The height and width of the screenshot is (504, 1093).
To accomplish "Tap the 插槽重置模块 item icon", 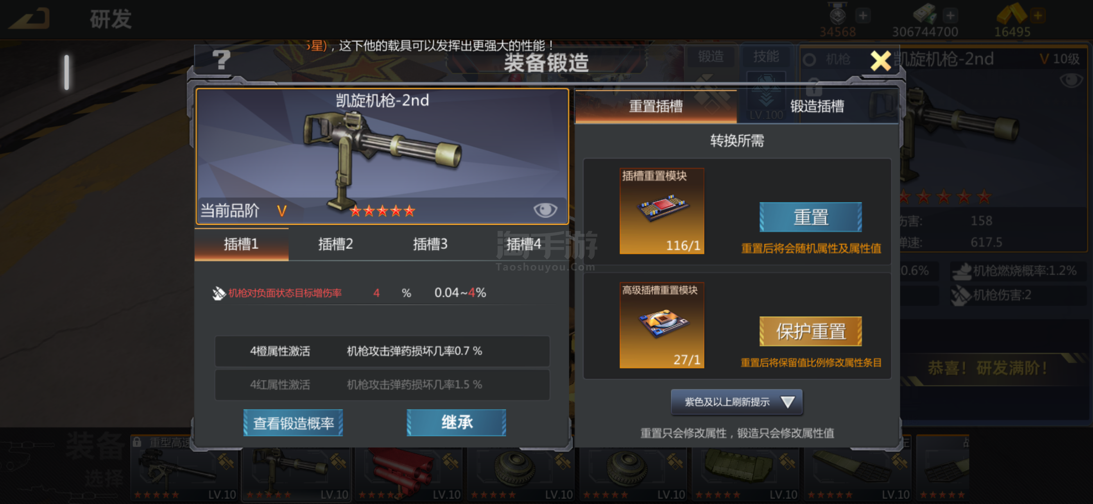I will pyautogui.click(x=661, y=211).
